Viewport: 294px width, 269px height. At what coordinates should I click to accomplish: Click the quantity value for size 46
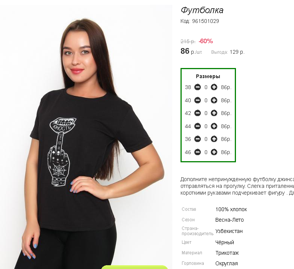pyautogui.click(x=206, y=152)
